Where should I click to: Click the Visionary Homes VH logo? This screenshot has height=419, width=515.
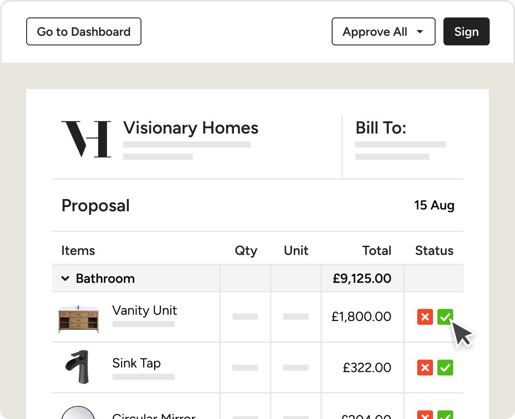coord(86,139)
